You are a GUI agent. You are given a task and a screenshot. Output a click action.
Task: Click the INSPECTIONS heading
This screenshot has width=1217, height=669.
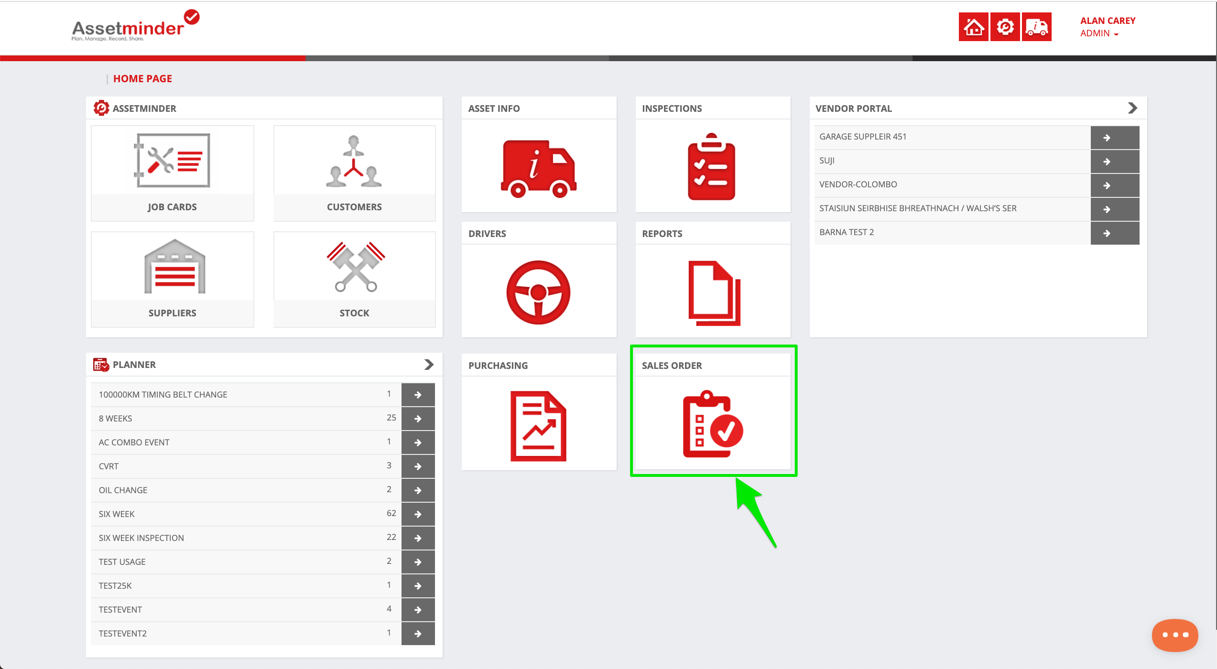tap(672, 108)
